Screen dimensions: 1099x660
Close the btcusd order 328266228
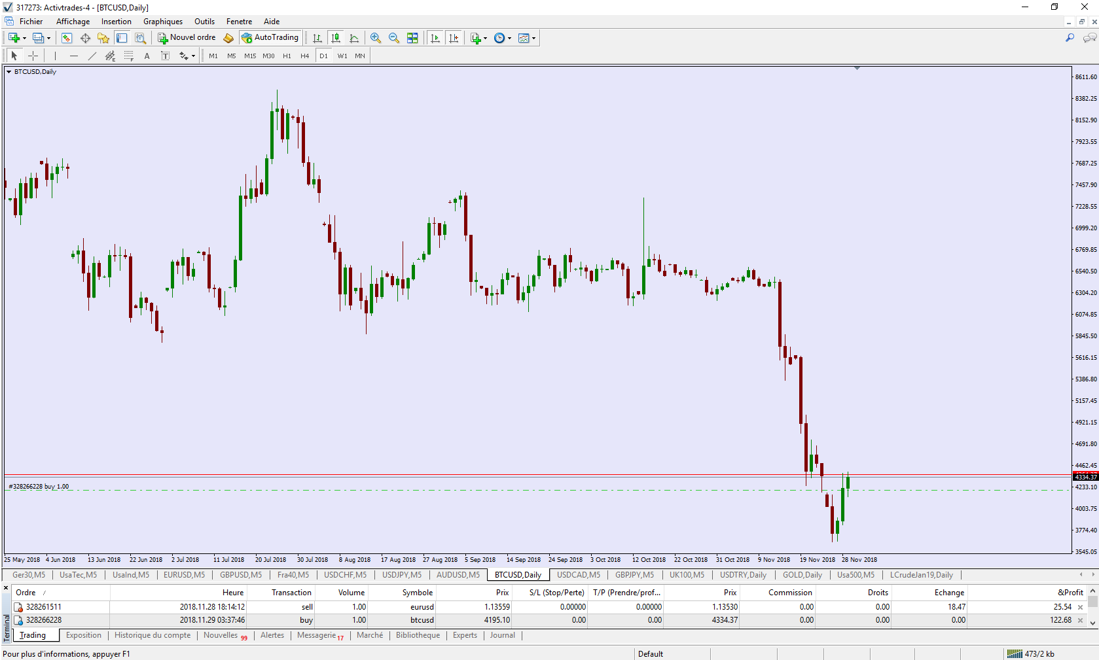click(1080, 620)
